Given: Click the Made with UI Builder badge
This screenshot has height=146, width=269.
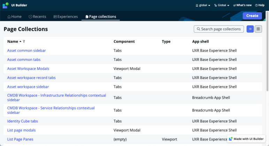Looking at the screenshot, I should pyautogui.click(x=246, y=139).
